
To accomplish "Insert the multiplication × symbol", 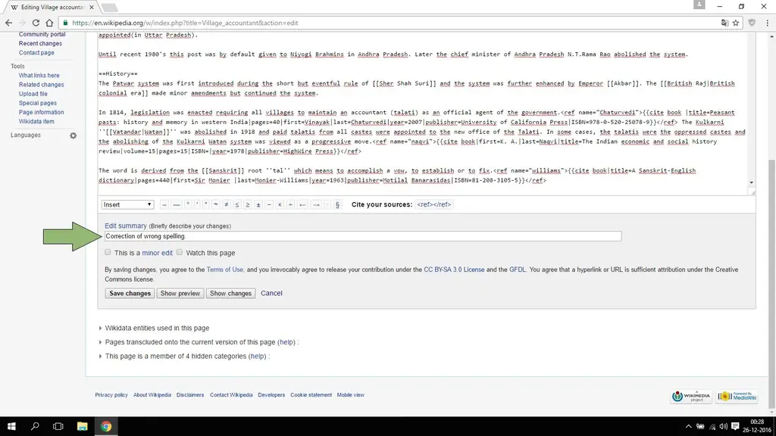I will point(280,204).
